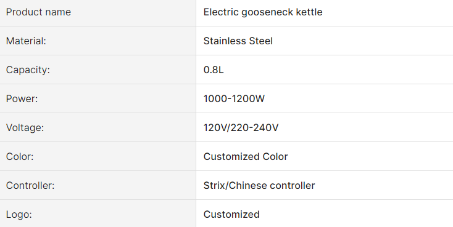Click the 120V/220-240V voltage value
Image resolution: width=453 pixels, height=227 pixels.
241,127
